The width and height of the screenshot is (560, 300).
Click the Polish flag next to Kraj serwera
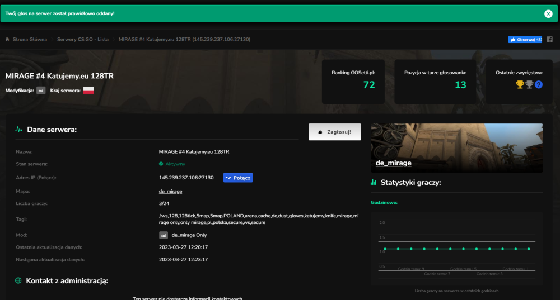tap(88, 91)
